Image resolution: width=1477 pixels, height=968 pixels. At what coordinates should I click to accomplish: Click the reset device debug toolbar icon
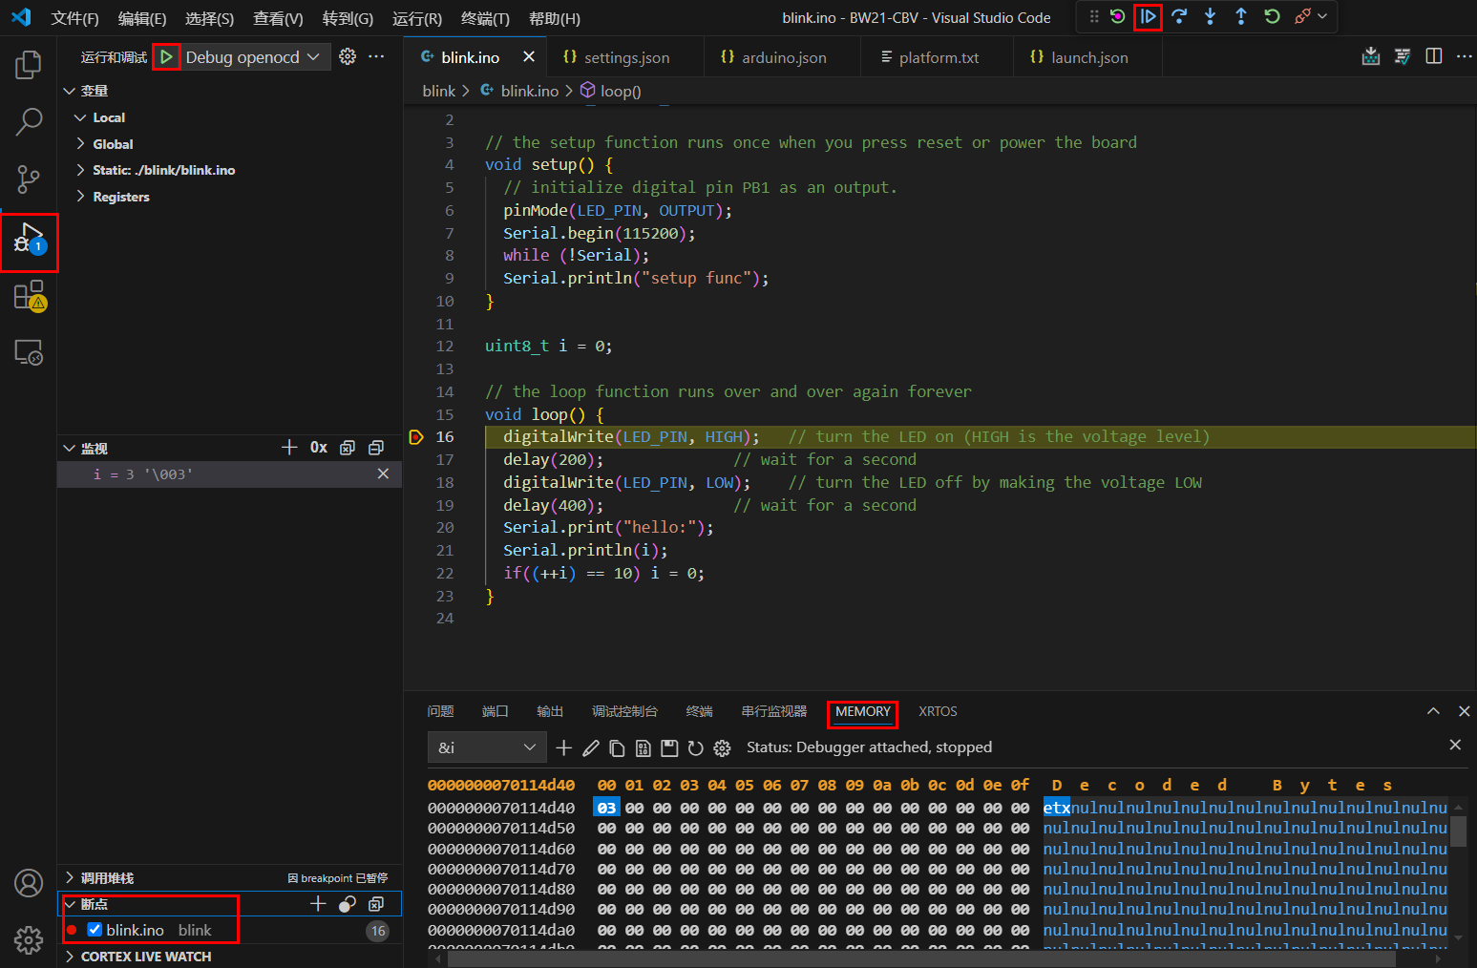coord(1117,16)
